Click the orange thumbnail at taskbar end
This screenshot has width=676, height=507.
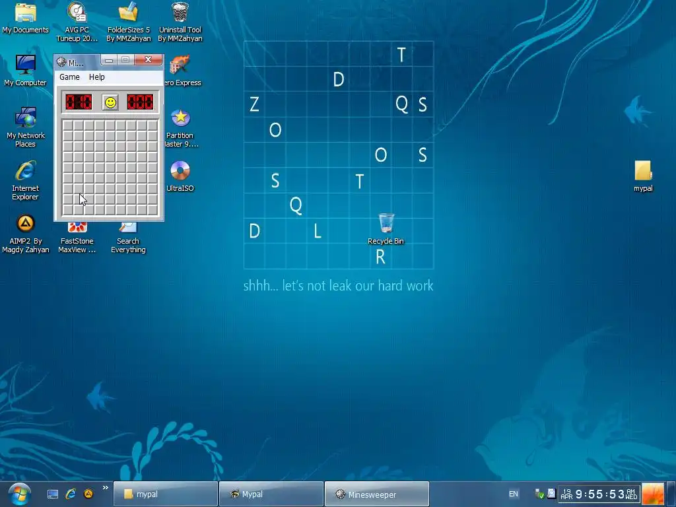click(653, 494)
